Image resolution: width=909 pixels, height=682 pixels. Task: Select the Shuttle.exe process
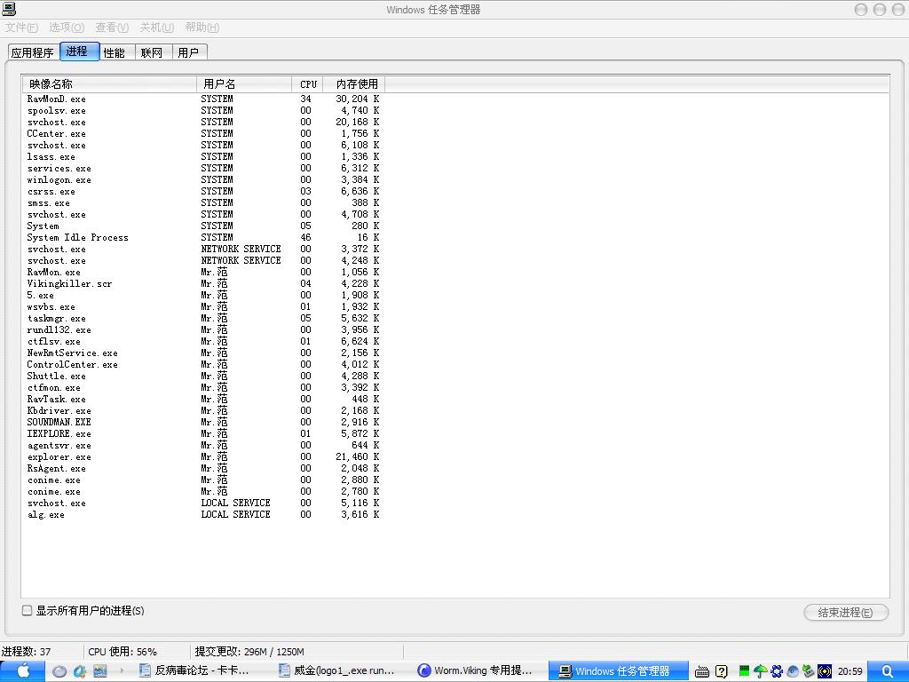coord(203,376)
